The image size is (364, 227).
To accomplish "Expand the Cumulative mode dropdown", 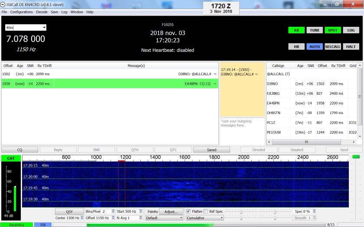I will tap(205, 218).
